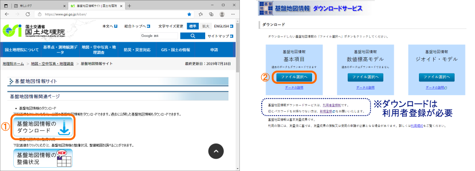
Task: Click the ダウンロード section heading
Action: coord(274,24)
